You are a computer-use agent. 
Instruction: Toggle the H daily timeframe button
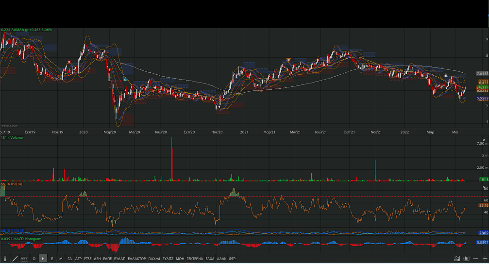click(x=43, y=259)
